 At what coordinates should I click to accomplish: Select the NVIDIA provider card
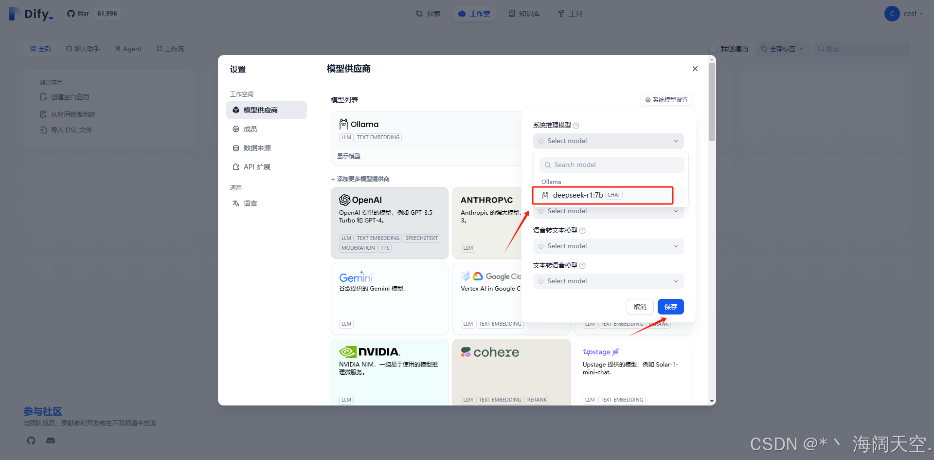point(390,372)
